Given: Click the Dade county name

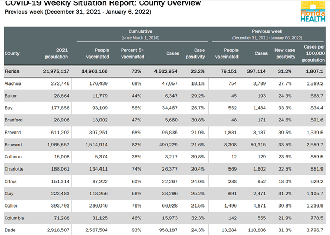Looking at the screenshot, I should pyautogui.click(x=10, y=231).
